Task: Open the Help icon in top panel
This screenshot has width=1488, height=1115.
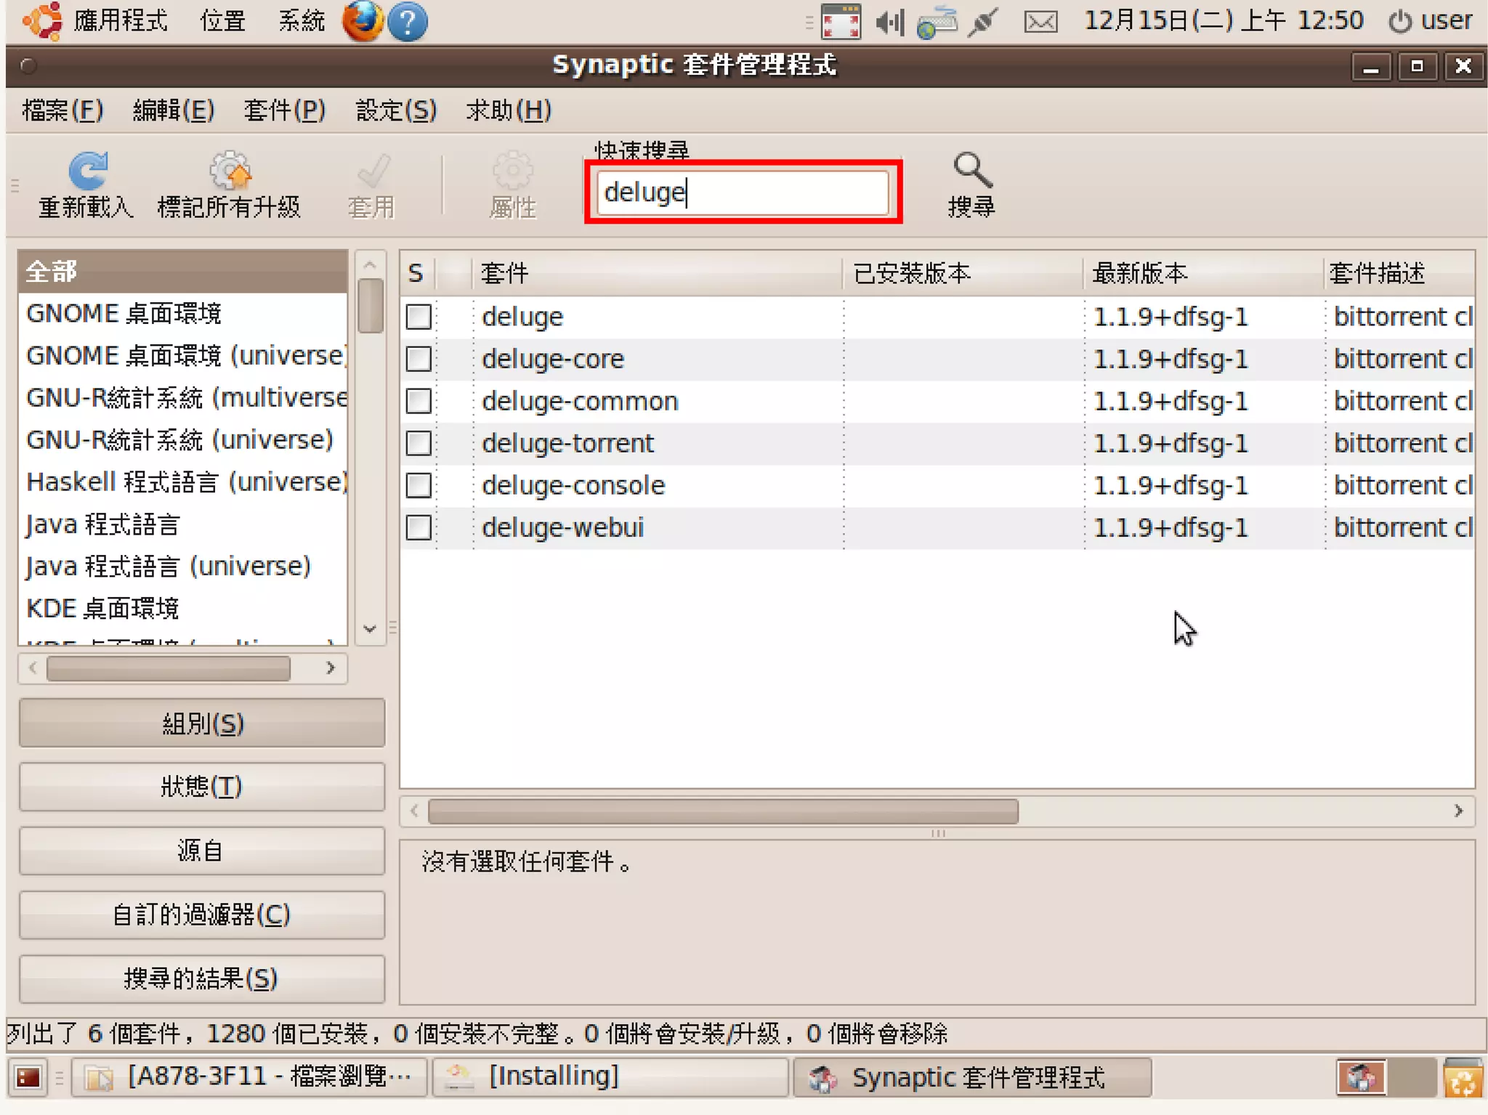Action: click(408, 21)
